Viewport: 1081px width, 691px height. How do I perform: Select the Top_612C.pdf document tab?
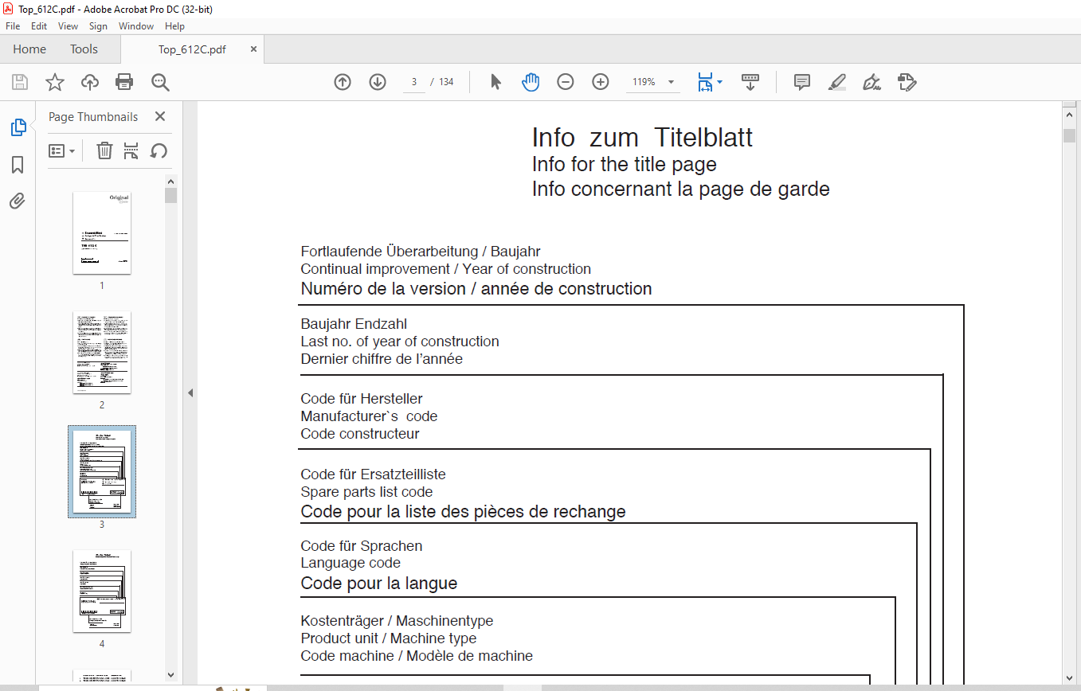tap(192, 49)
